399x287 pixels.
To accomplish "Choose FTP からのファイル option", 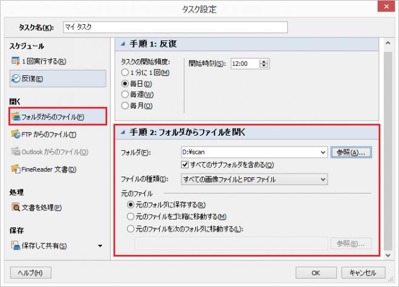I will (x=44, y=134).
